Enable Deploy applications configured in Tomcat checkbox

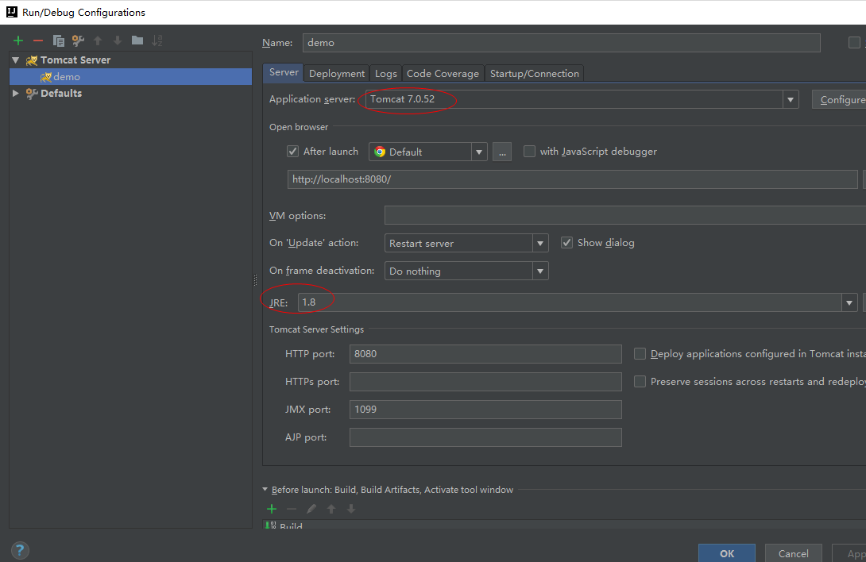(x=640, y=354)
